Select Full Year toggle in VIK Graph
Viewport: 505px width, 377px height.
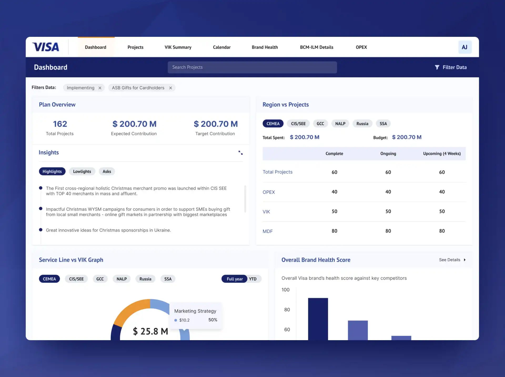234,279
